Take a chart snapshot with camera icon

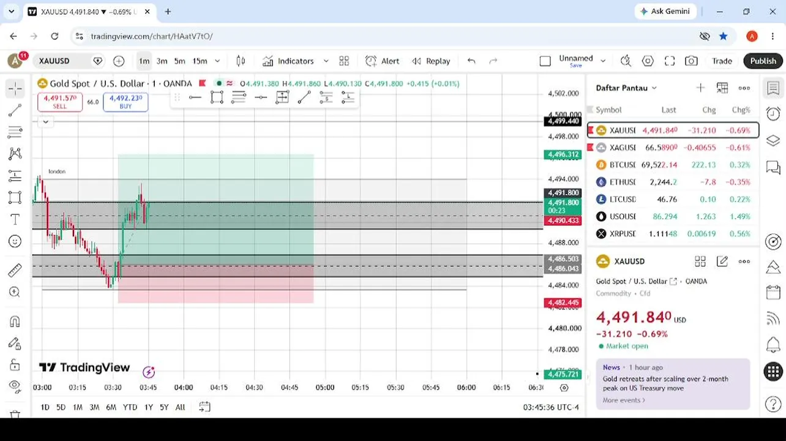pyautogui.click(x=691, y=61)
